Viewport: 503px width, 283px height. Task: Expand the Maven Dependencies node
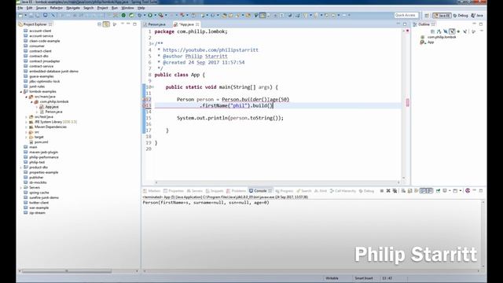click(27, 127)
